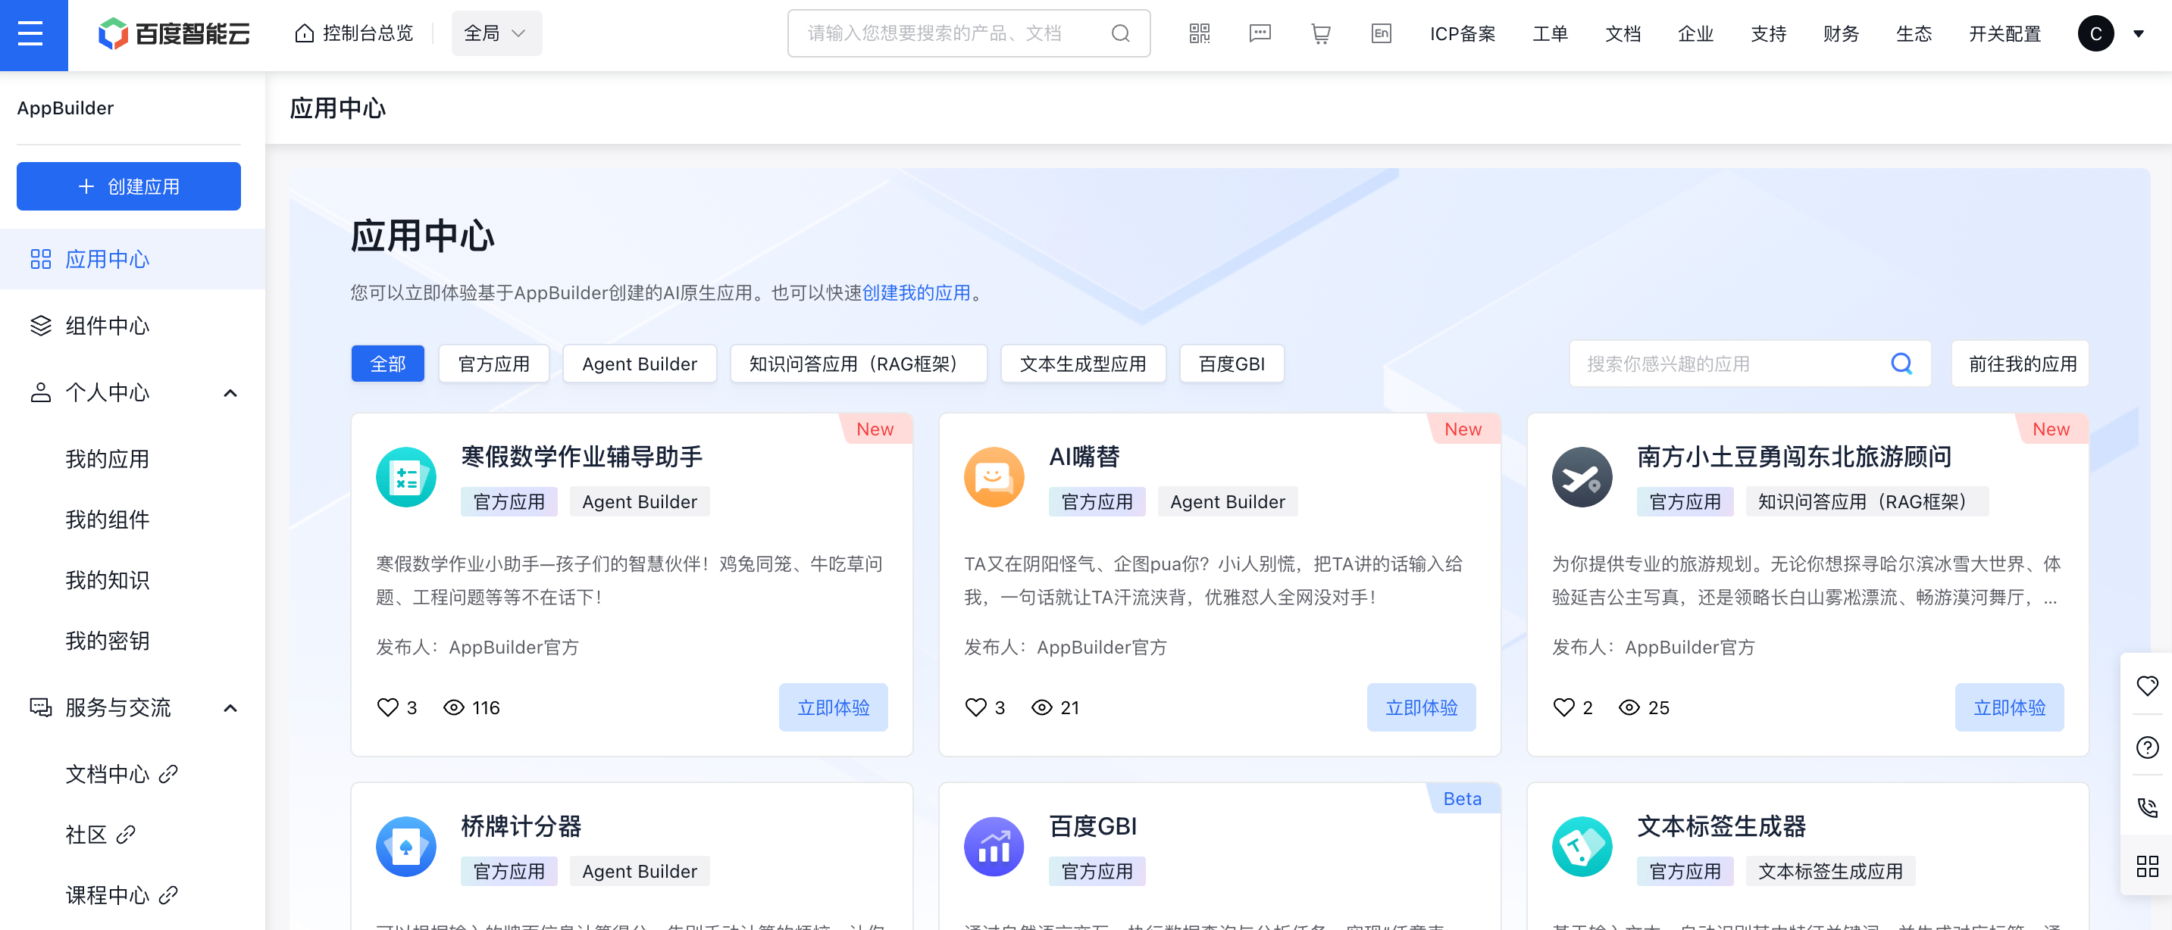Select the 百度GBI filter tab
Image resolution: width=2172 pixels, height=930 pixels.
click(1232, 364)
